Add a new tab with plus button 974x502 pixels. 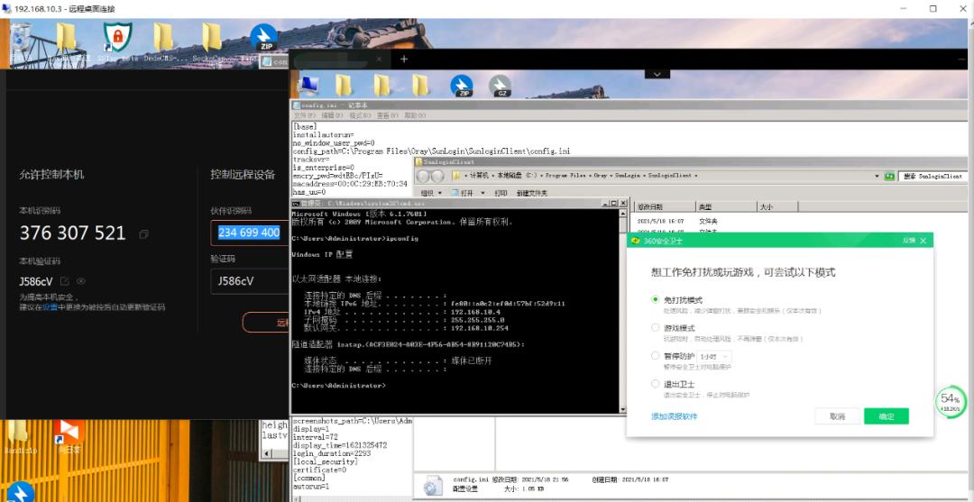404,59
